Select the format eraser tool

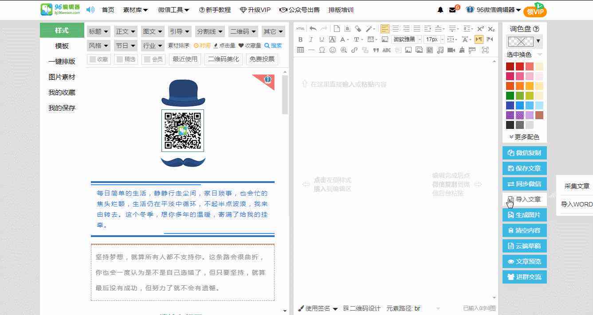tap(358, 29)
